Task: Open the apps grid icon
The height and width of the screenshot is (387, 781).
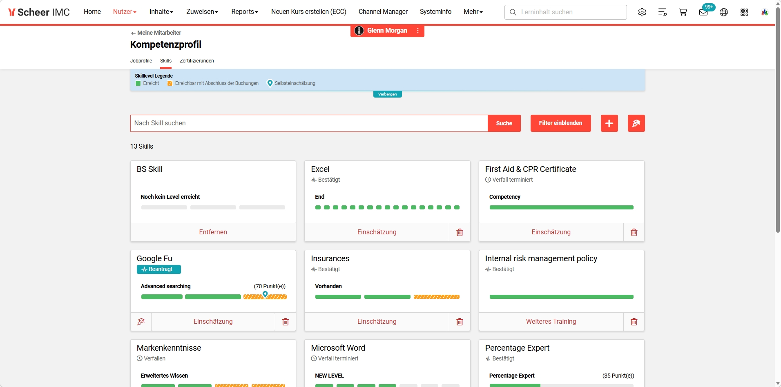Action: tap(744, 12)
